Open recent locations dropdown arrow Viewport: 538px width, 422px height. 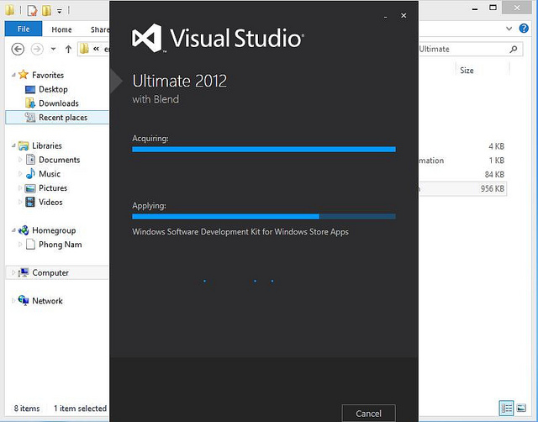(53, 49)
